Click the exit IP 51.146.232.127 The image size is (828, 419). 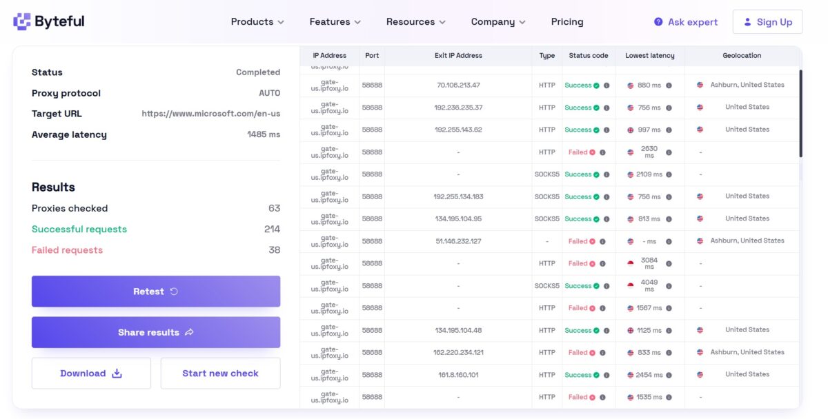[x=459, y=241]
